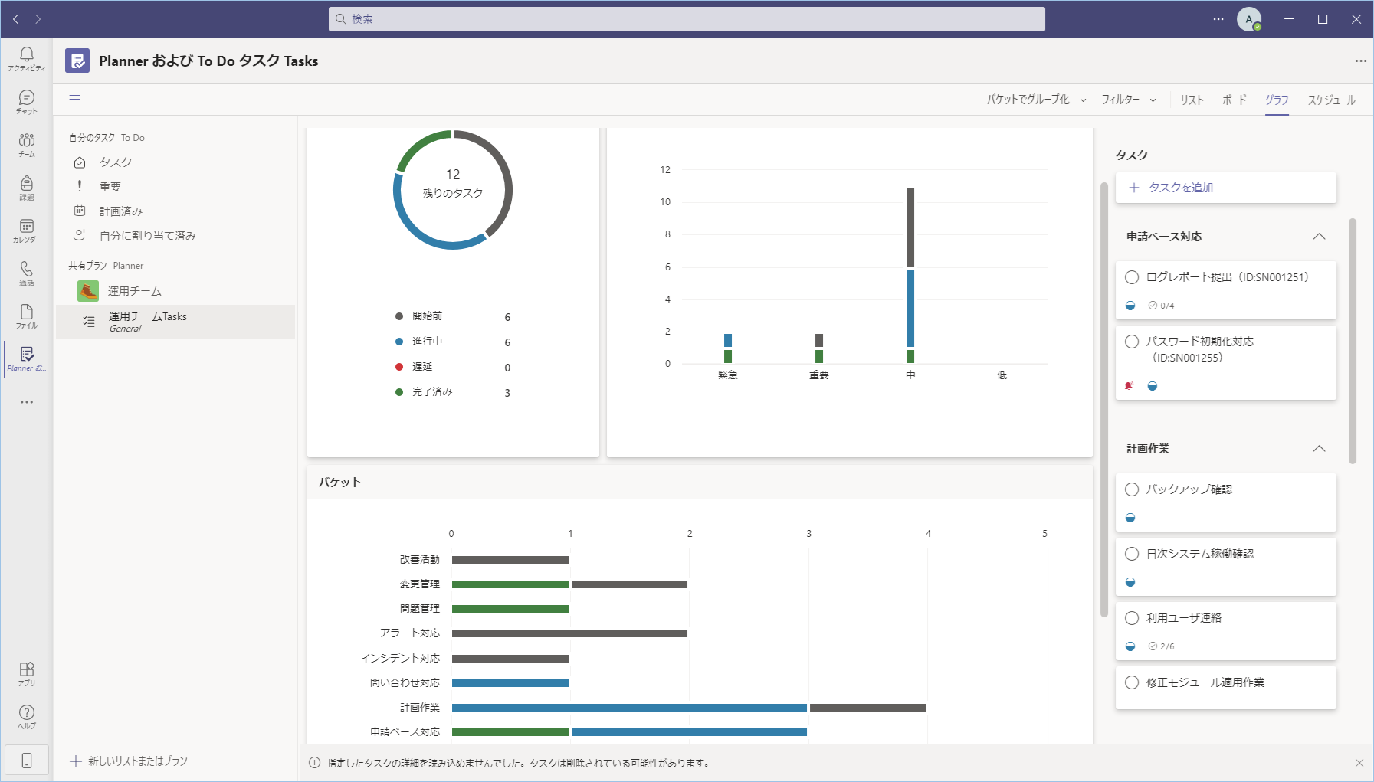This screenshot has height=782, width=1374.
Task: Mark バックアップ確認 task complete
Action: pyautogui.click(x=1132, y=489)
